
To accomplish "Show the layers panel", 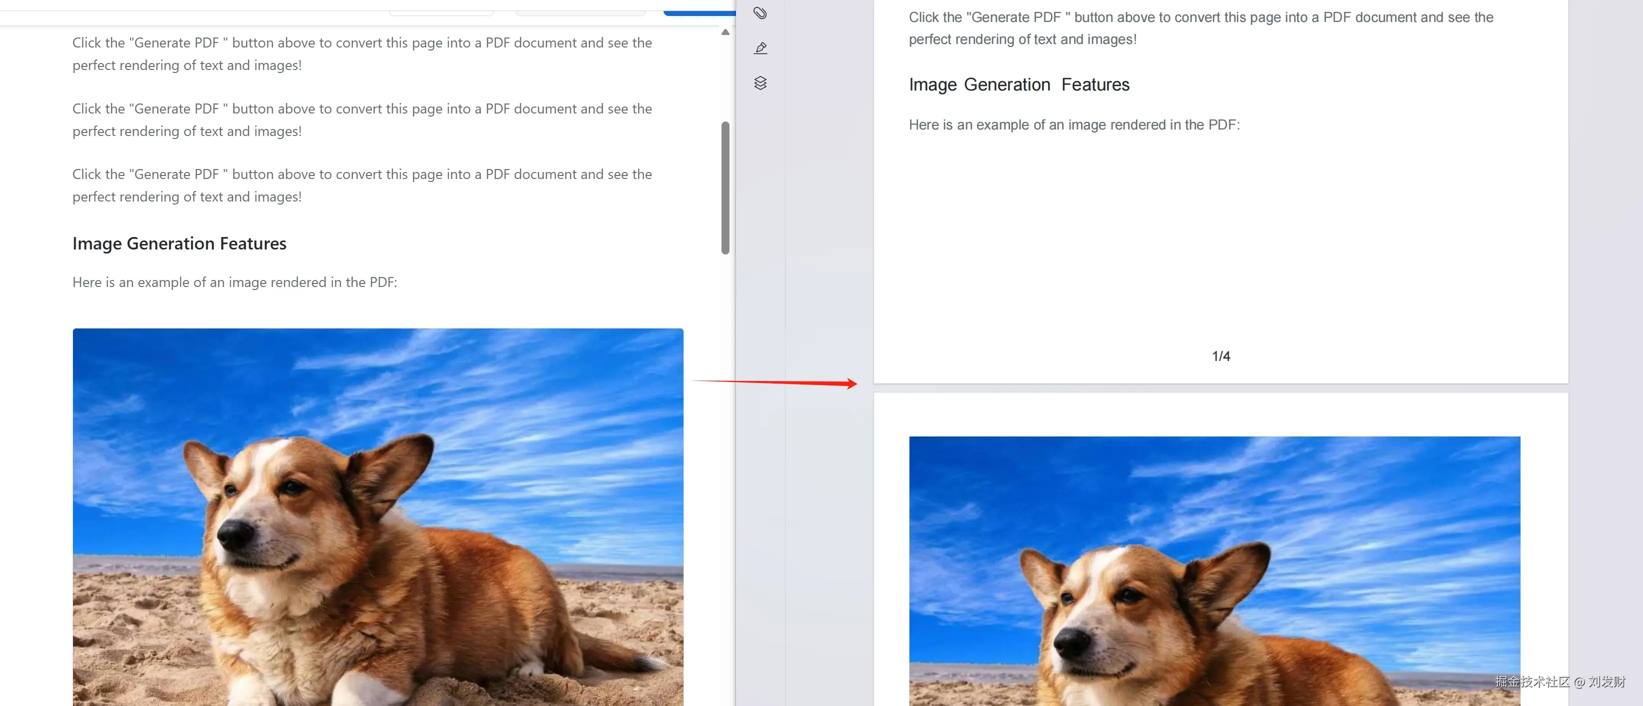I will coord(760,83).
